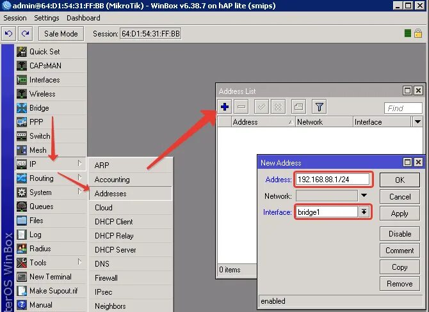The image size is (429, 312).
Task: Click the Address input field
Action: click(333, 180)
